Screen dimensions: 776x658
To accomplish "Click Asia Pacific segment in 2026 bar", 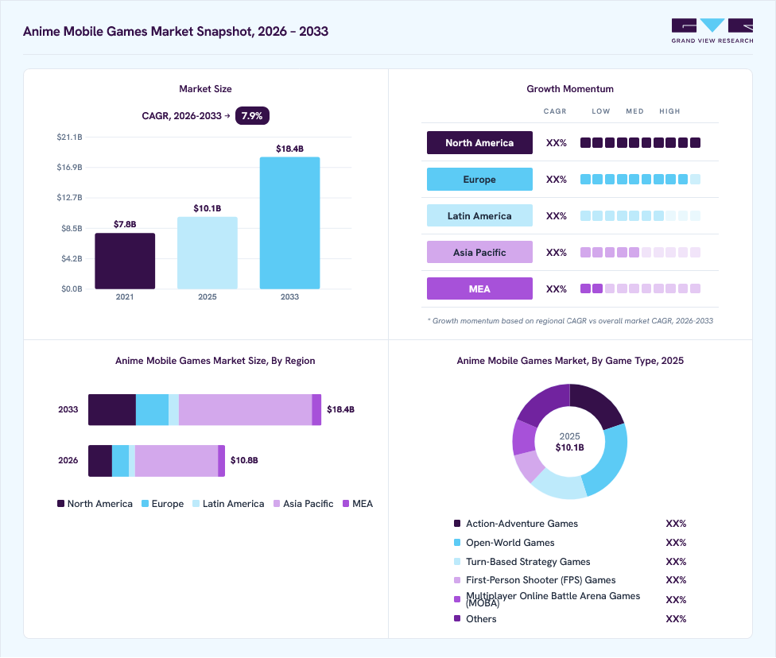I will pyautogui.click(x=177, y=461).
